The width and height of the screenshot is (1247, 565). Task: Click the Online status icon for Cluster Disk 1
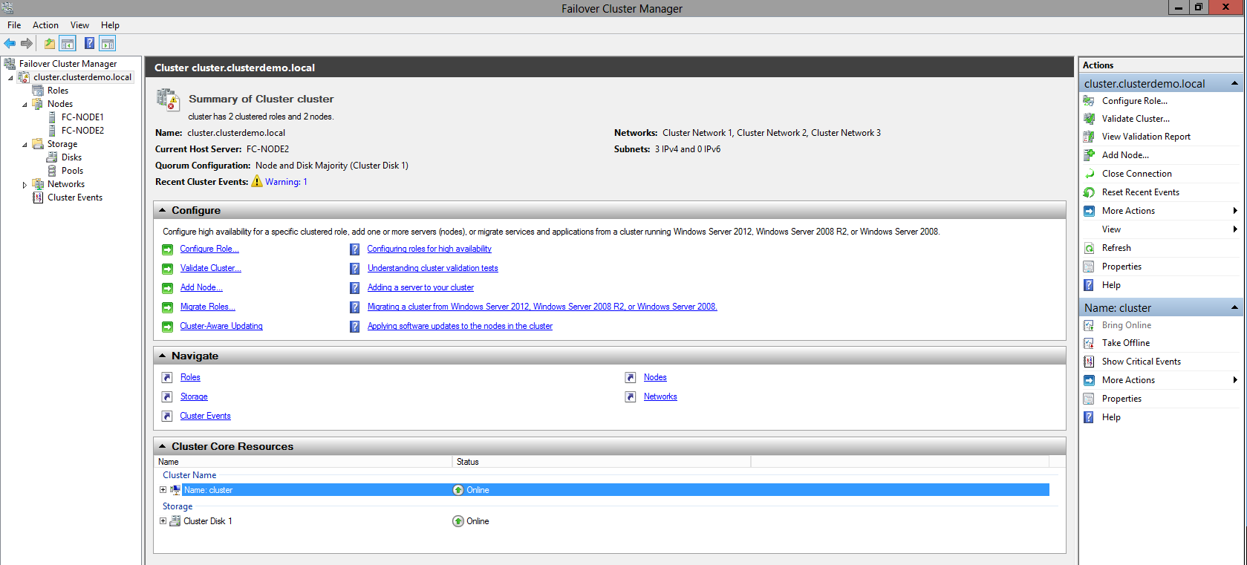pyautogui.click(x=458, y=521)
